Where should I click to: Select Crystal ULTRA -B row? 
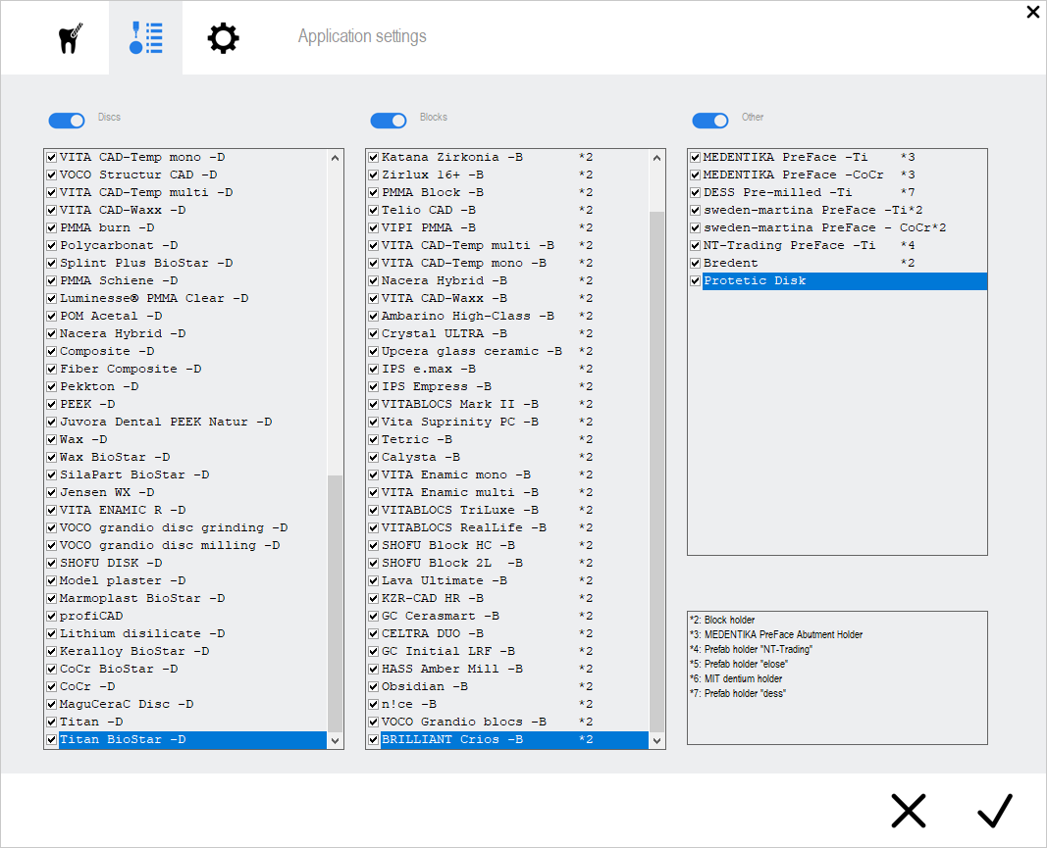tap(508, 333)
